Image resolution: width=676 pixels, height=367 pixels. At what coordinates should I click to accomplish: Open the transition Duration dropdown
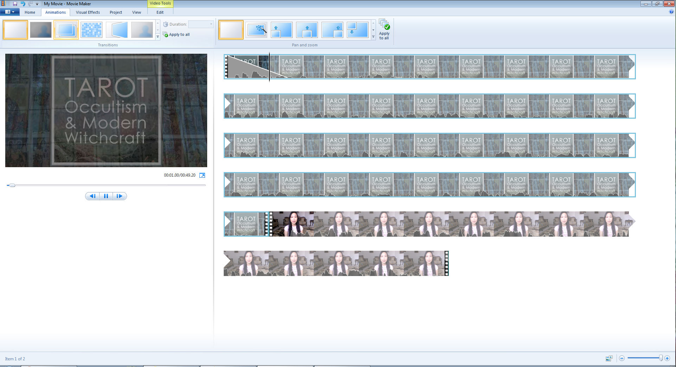(211, 24)
